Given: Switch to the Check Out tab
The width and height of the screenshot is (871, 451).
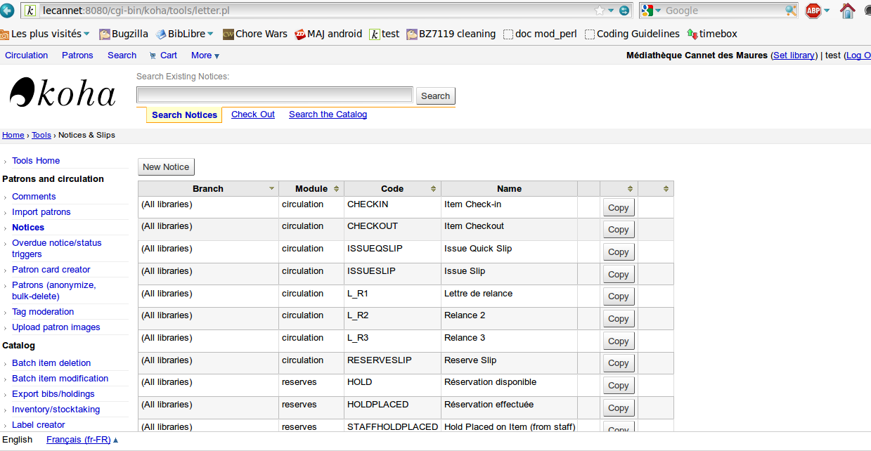Looking at the screenshot, I should pyautogui.click(x=253, y=115).
